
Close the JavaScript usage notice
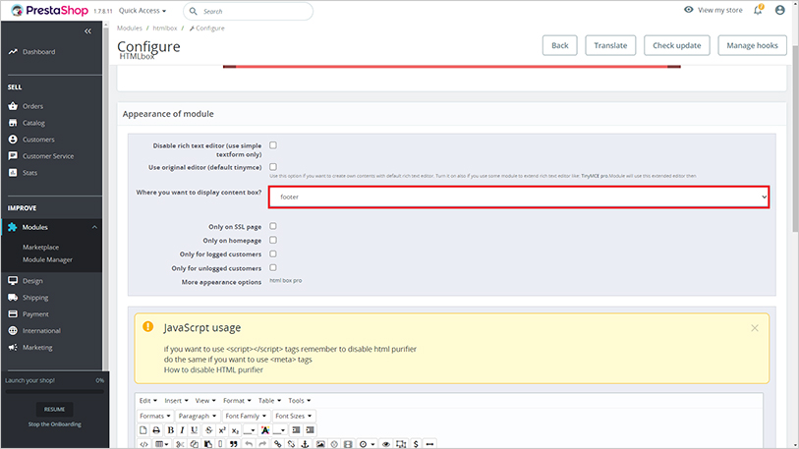754,328
